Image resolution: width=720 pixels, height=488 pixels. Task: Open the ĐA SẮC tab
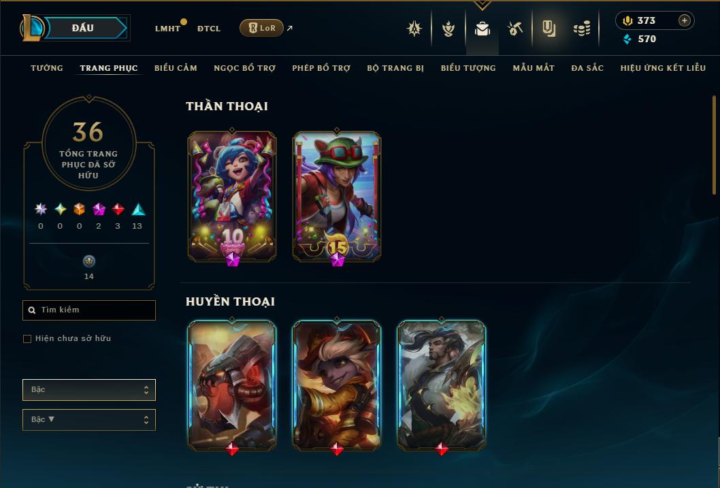[587, 68]
